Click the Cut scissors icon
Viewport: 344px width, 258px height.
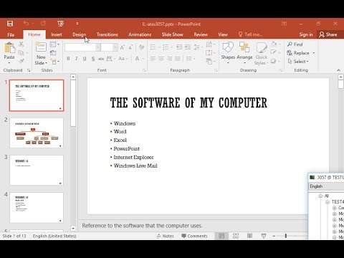(x=21, y=44)
